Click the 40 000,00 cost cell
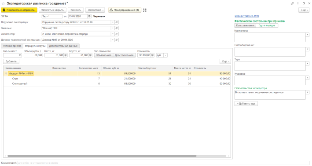Image resolution: width=312 pixels, height=166 pixels. point(211,79)
